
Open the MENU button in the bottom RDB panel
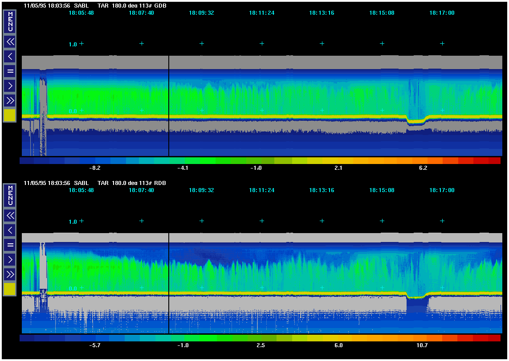10,196
